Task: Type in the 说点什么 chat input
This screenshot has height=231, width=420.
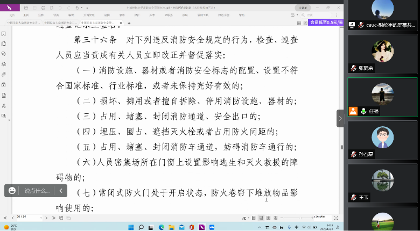Action: [37, 191]
